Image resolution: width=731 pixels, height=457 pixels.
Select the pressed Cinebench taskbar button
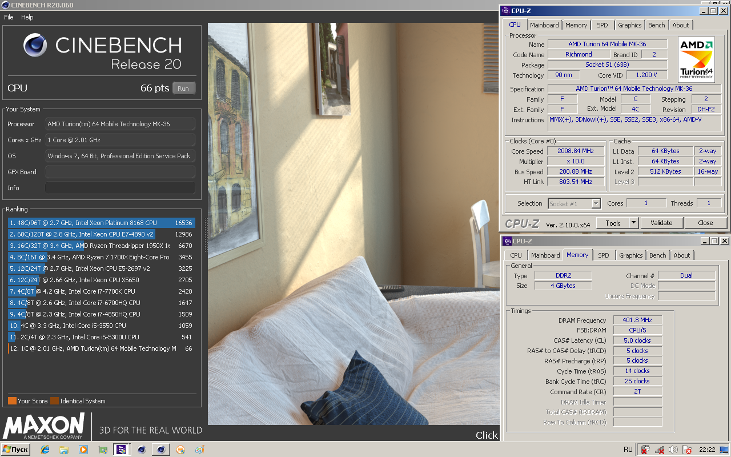[161, 450]
